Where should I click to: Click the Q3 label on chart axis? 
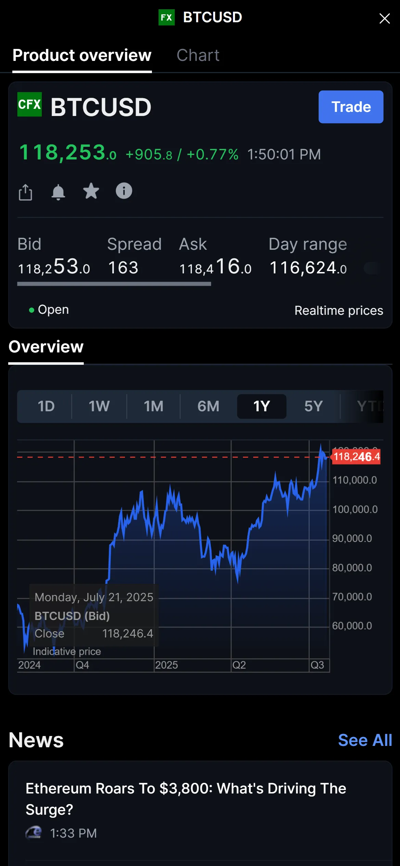tap(317, 665)
